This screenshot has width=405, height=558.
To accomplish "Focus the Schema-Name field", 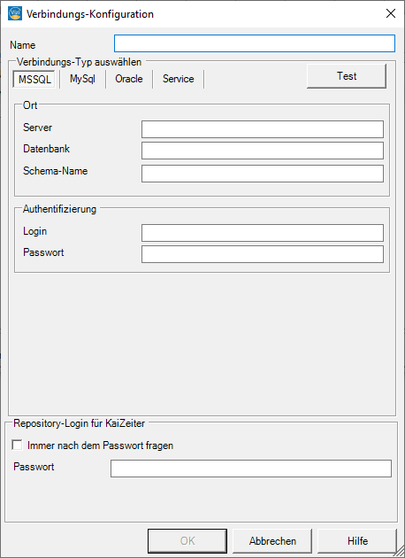I will tap(263, 174).
